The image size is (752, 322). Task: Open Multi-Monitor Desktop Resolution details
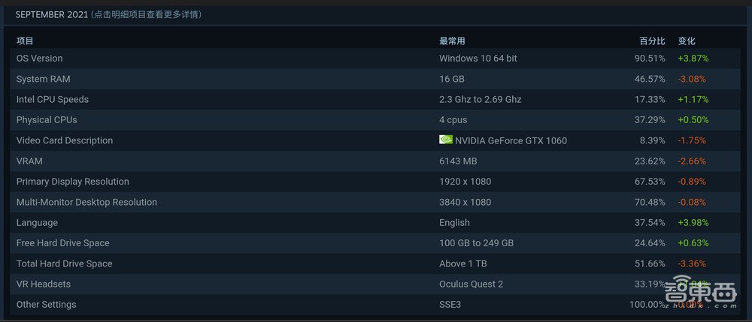(x=86, y=202)
